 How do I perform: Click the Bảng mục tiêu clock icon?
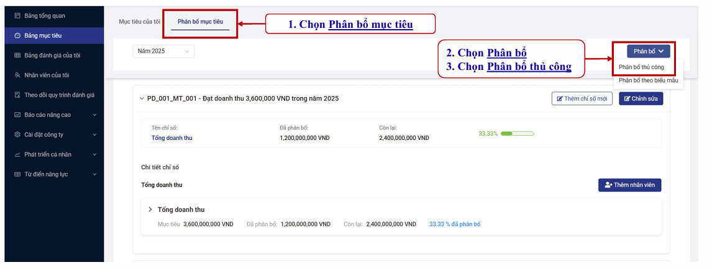17,35
